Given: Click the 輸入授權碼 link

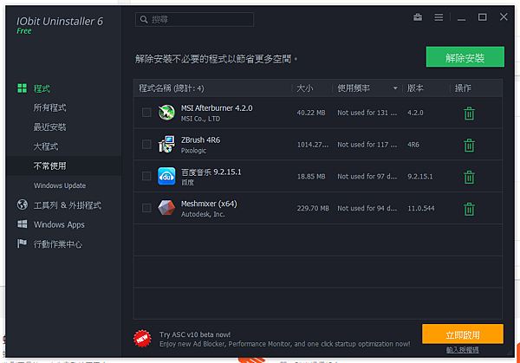Looking at the screenshot, I should (x=462, y=350).
